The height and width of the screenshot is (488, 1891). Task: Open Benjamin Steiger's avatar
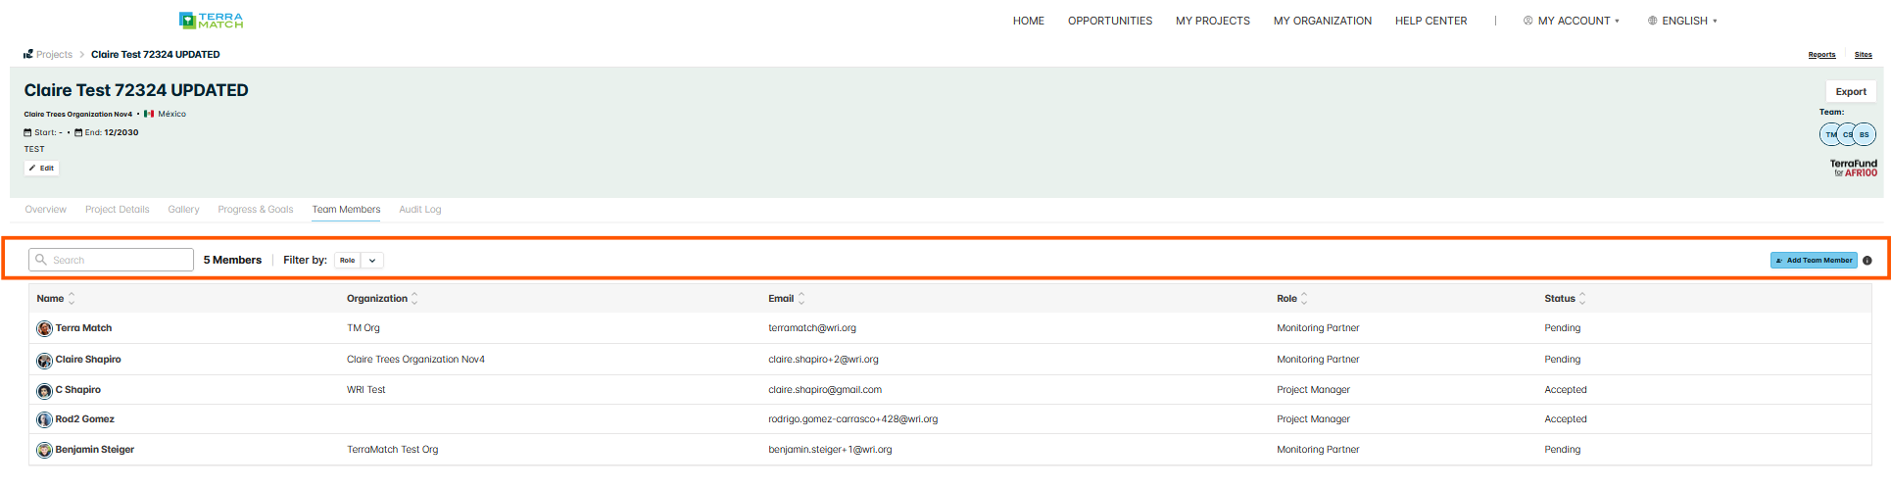pos(44,450)
